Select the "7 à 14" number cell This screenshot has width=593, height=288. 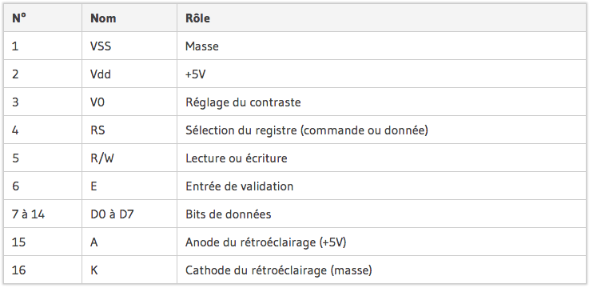(42, 214)
